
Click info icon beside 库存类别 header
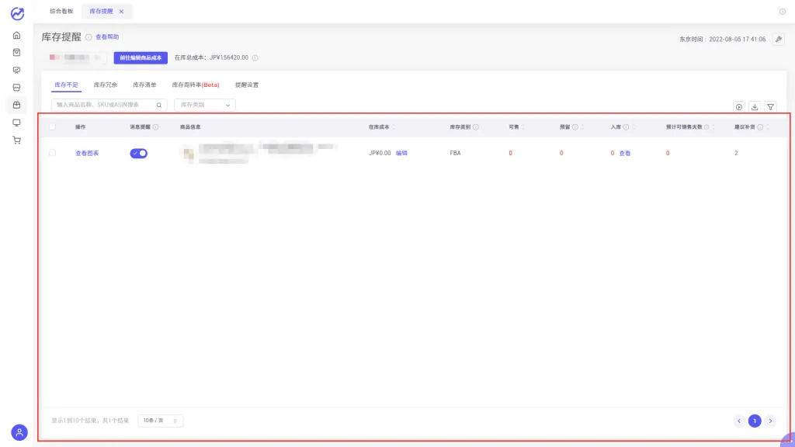pos(476,127)
